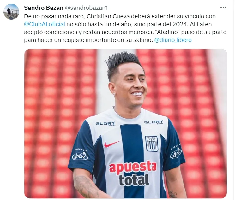Screen dimensions: 235x200
Task: Open Sandro Bazan's profile picture
Action: pos(11,12)
